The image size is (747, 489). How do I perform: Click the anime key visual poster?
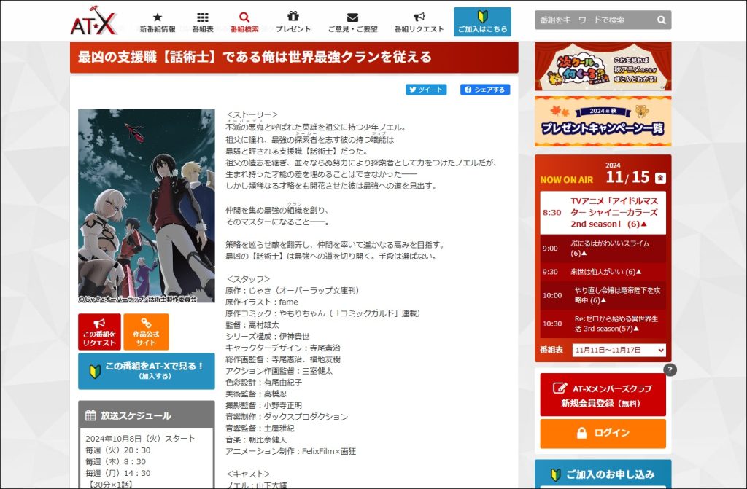pyautogui.click(x=147, y=206)
